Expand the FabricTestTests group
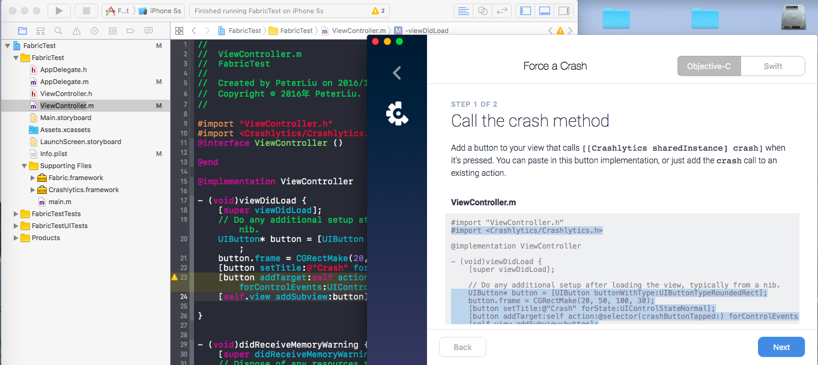This screenshot has height=365, width=818. [x=16, y=214]
